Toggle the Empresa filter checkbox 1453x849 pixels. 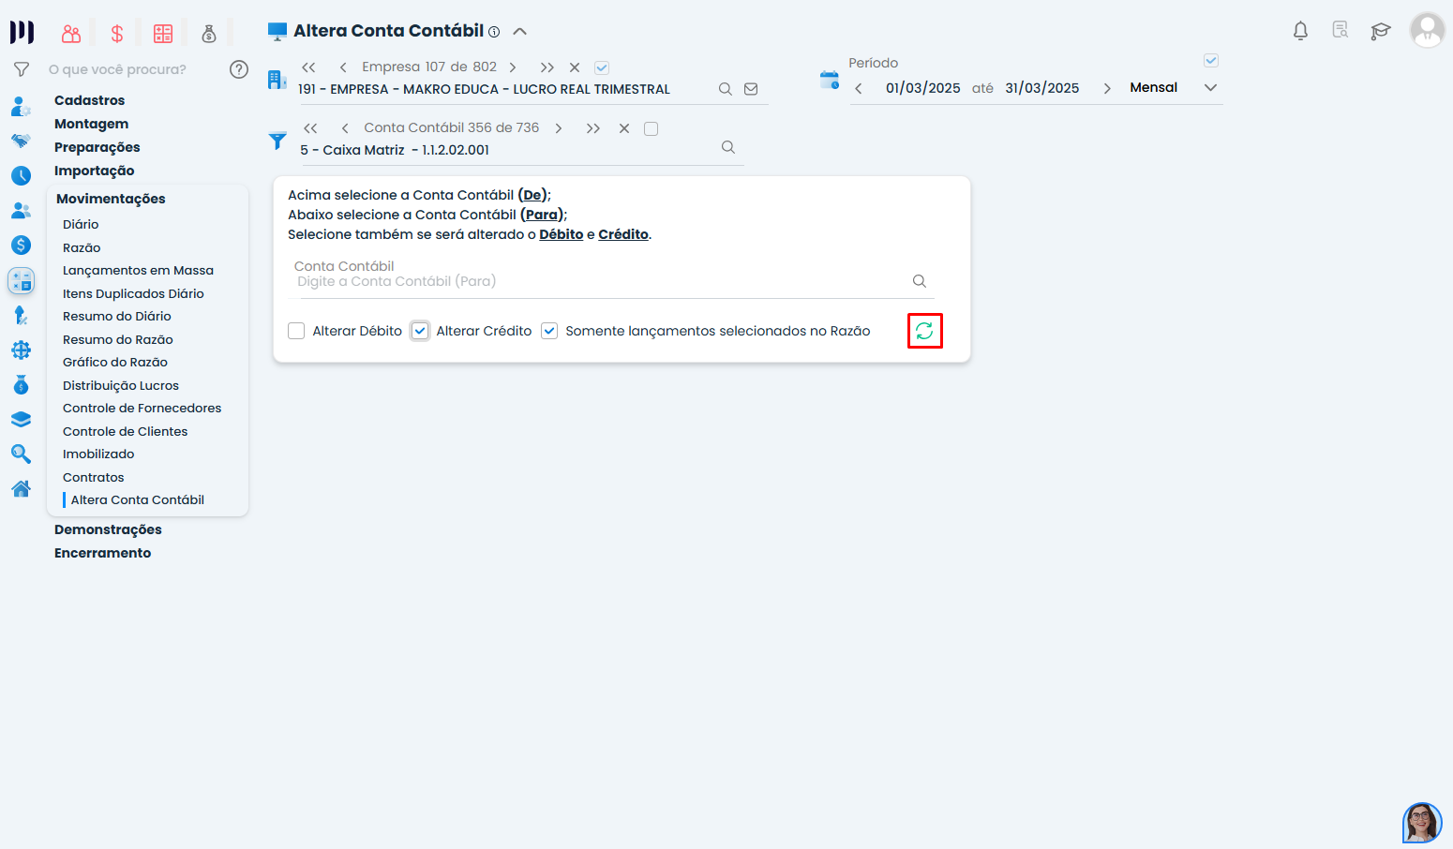tap(602, 67)
